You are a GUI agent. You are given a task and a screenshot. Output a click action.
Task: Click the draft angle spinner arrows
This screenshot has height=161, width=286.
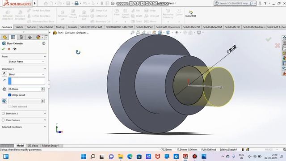coord(43,101)
